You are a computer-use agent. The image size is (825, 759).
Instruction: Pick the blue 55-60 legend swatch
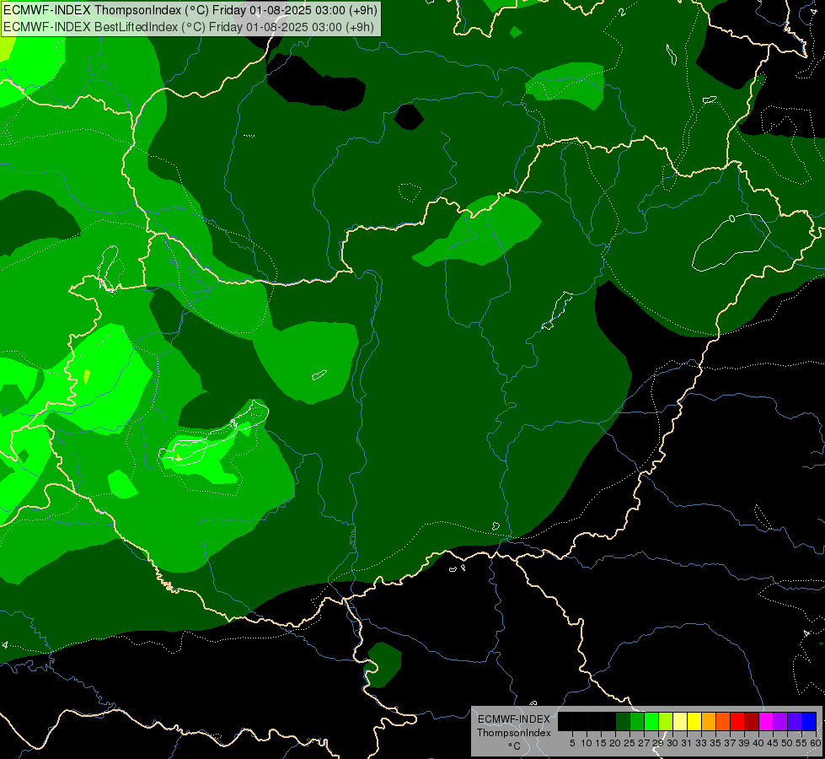point(809,721)
